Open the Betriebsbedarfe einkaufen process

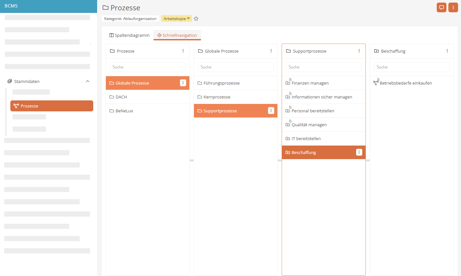412,83
